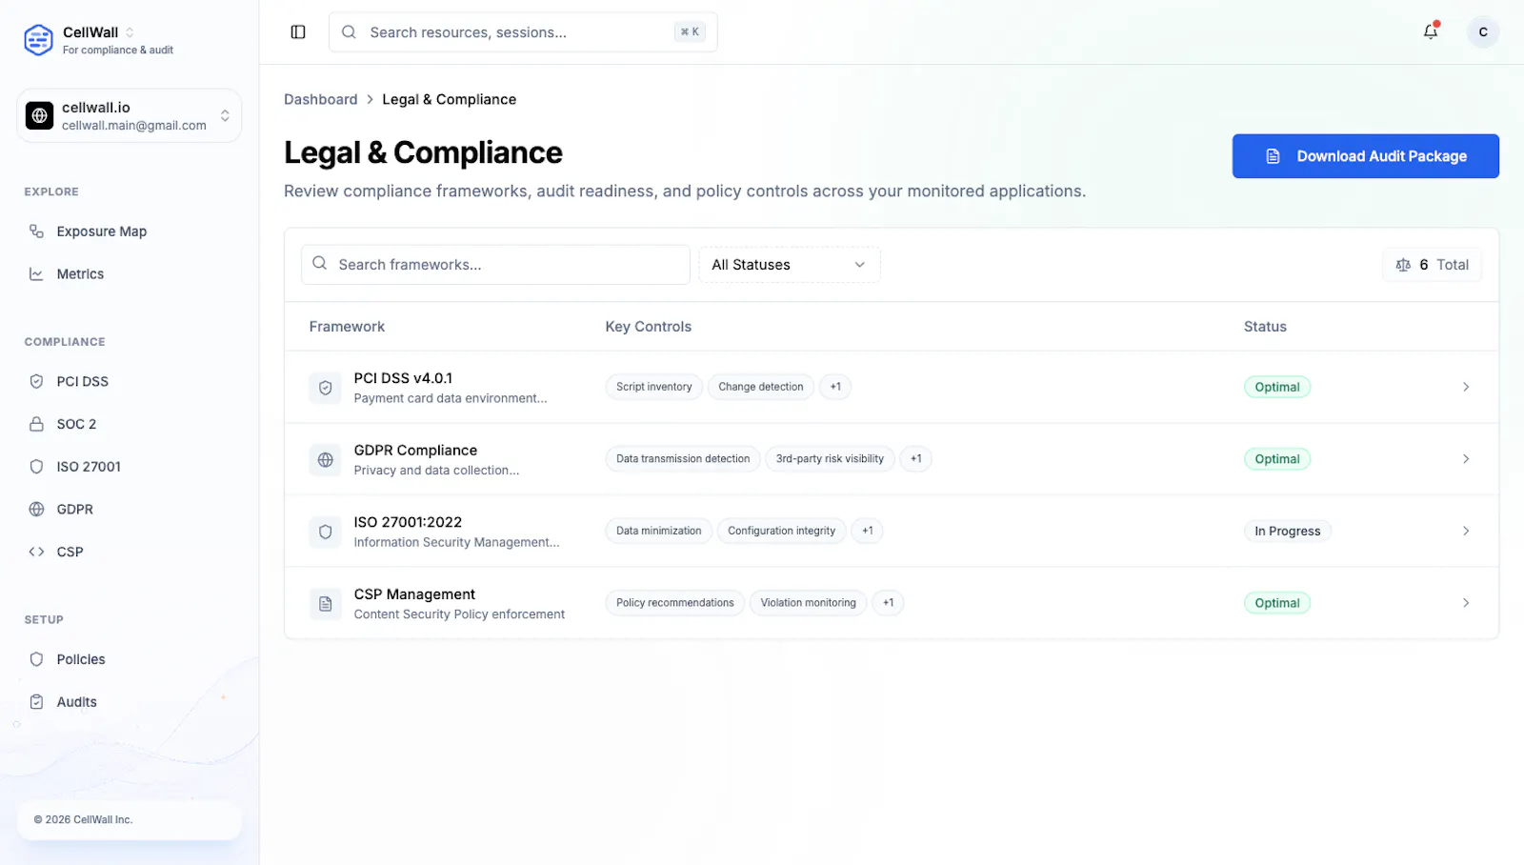Click the Framework column header
Image resolution: width=1524 pixels, height=865 pixels.
pos(347,327)
